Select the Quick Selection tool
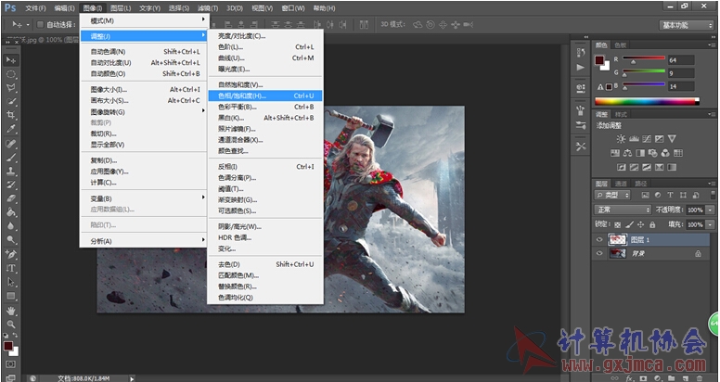Screen dimensions: 720x382 [10, 101]
